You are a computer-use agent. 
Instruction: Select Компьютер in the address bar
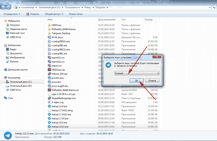tap(28, 7)
